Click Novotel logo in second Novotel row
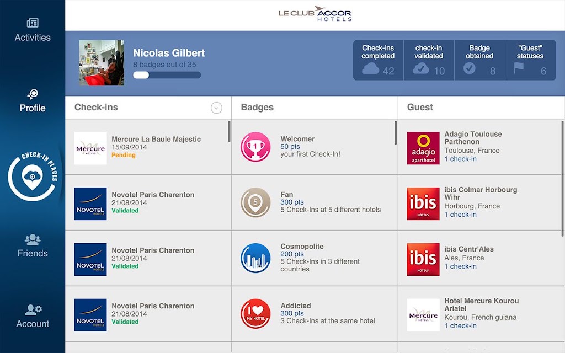This screenshot has width=565, height=353. point(90,259)
